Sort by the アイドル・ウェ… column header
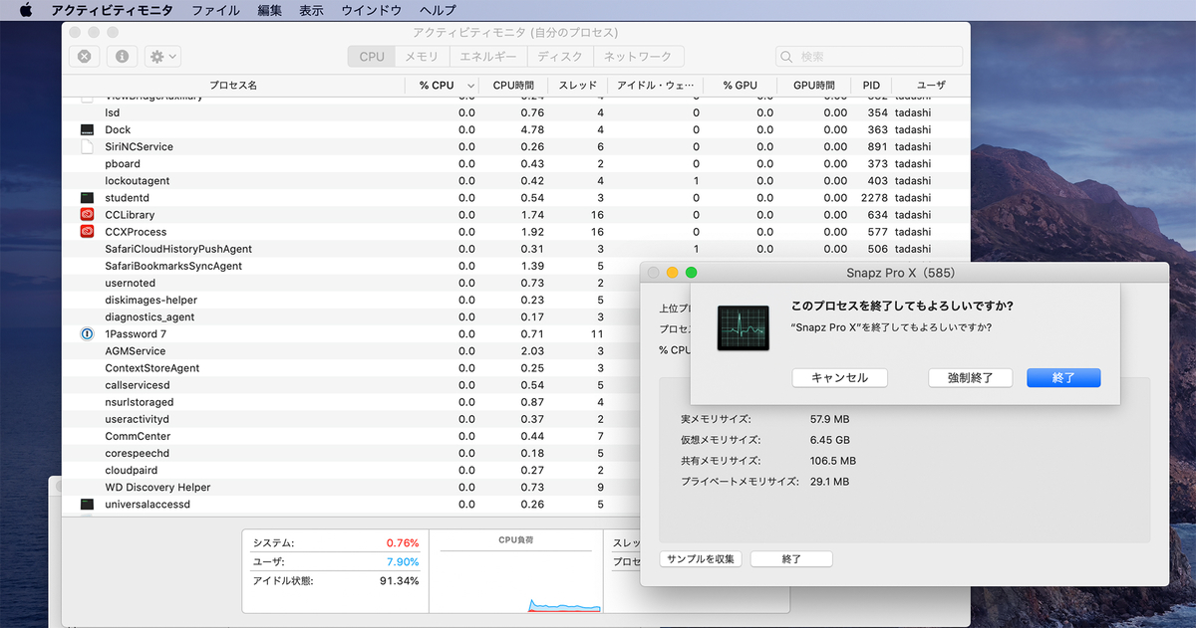 655,86
